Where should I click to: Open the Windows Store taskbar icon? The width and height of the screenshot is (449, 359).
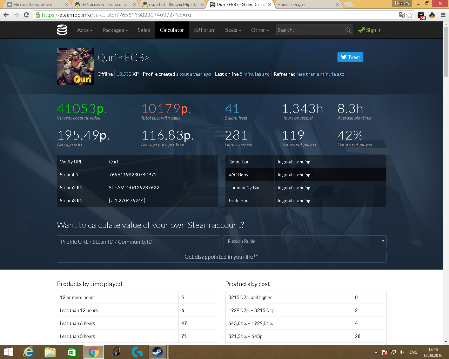point(72,352)
